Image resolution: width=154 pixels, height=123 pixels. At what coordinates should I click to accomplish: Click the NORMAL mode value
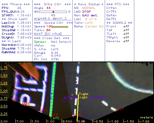click(x=89, y=8)
